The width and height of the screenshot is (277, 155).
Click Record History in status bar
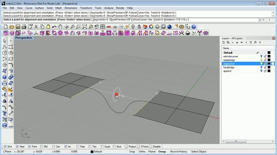point(179,152)
